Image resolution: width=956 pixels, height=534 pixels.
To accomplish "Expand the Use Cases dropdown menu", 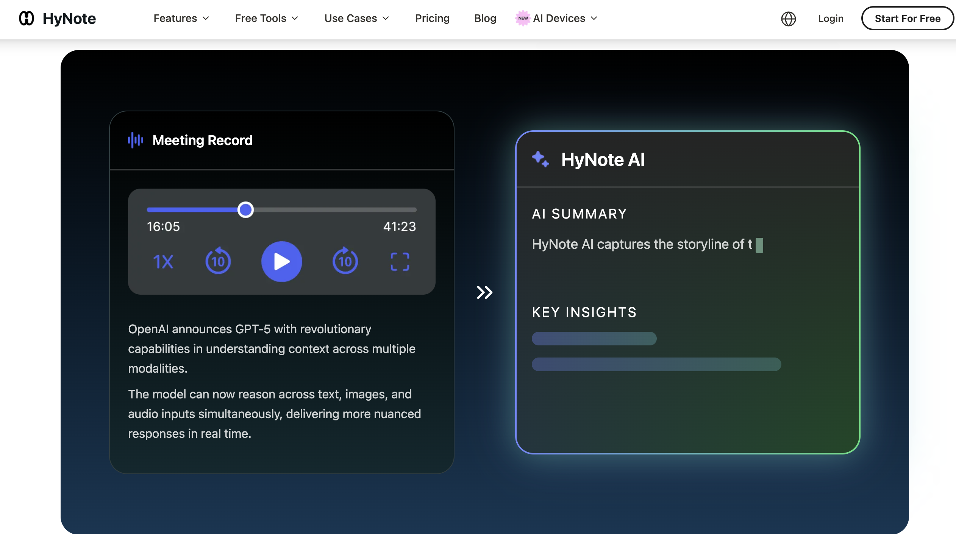I will 357,18.
